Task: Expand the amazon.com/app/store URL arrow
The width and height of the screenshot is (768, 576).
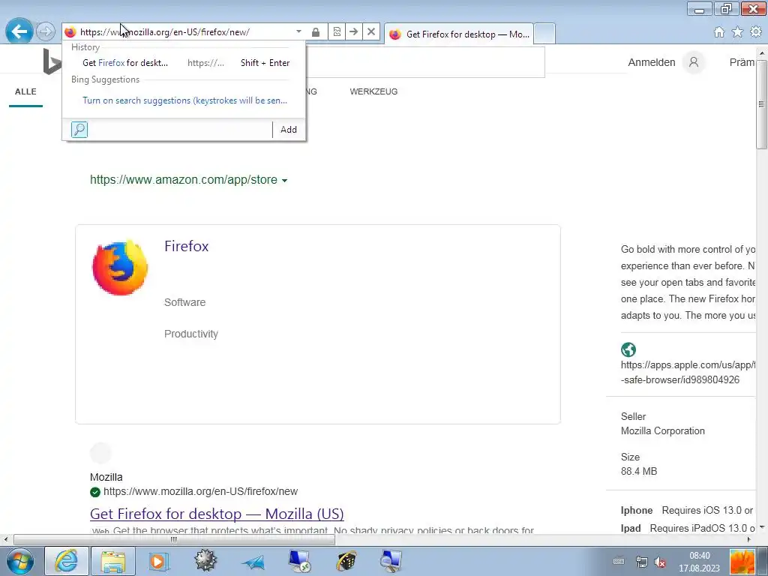Action: pyautogui.click(x=284, y=180)
